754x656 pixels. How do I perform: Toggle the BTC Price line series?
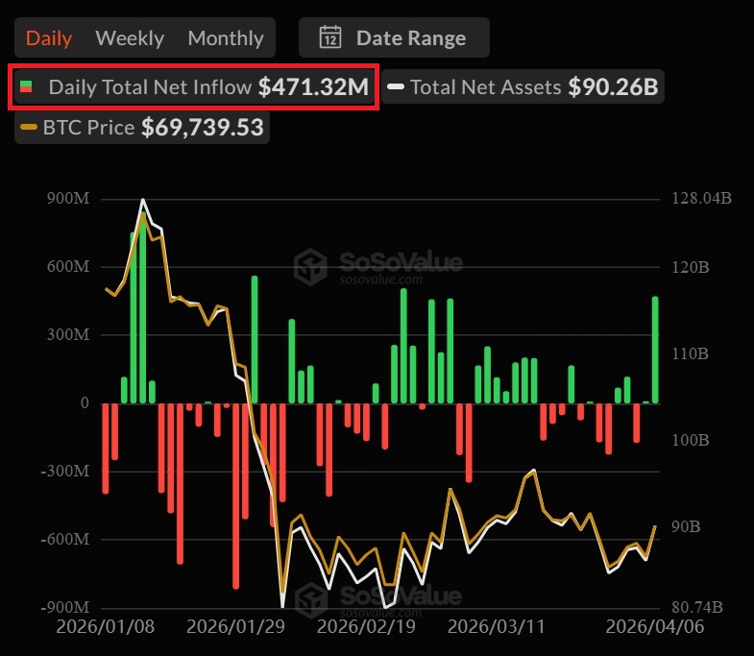142,128
